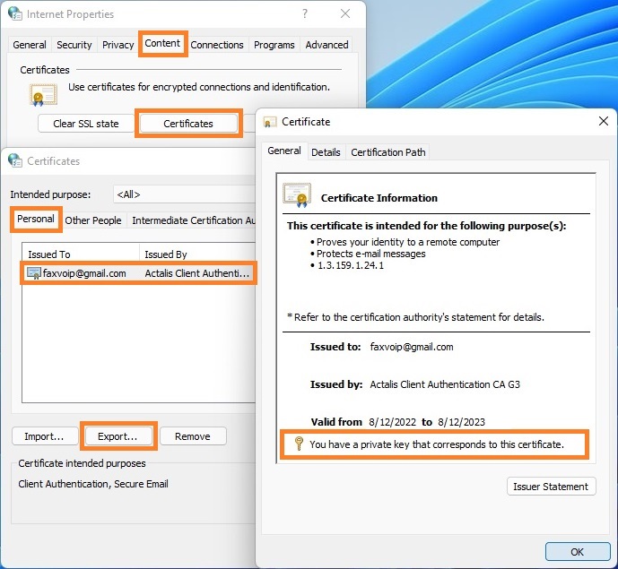This screenshot has width=618, height=569.
Task: Switch to Security tab in Internet Properties
Action: coord(74,45)
